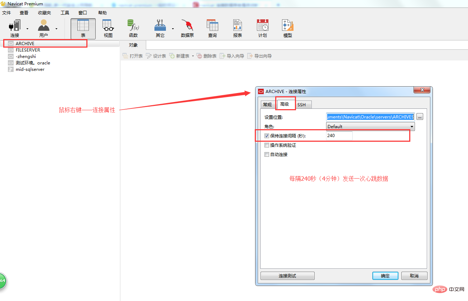Click the browse (...) button for settings location
This screenshot has height=301, width=468.
click(x=420, y=117)
